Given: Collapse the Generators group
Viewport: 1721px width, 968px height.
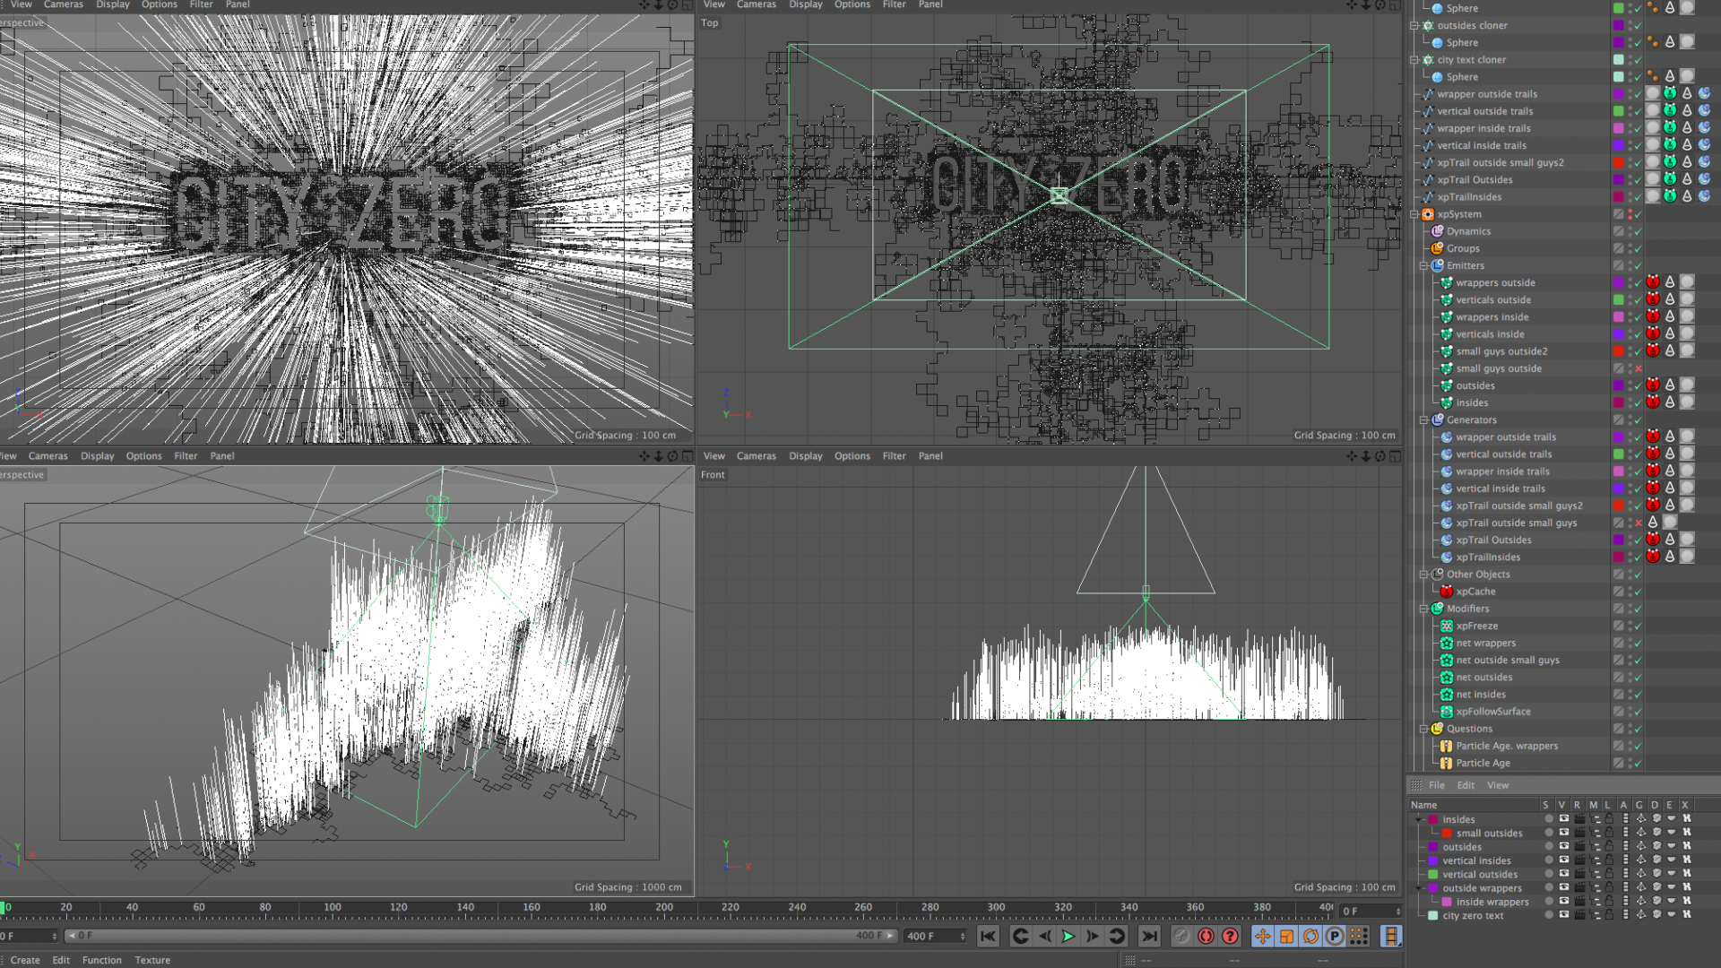Looking at the screenshot, I should [x=1423, y=419].
